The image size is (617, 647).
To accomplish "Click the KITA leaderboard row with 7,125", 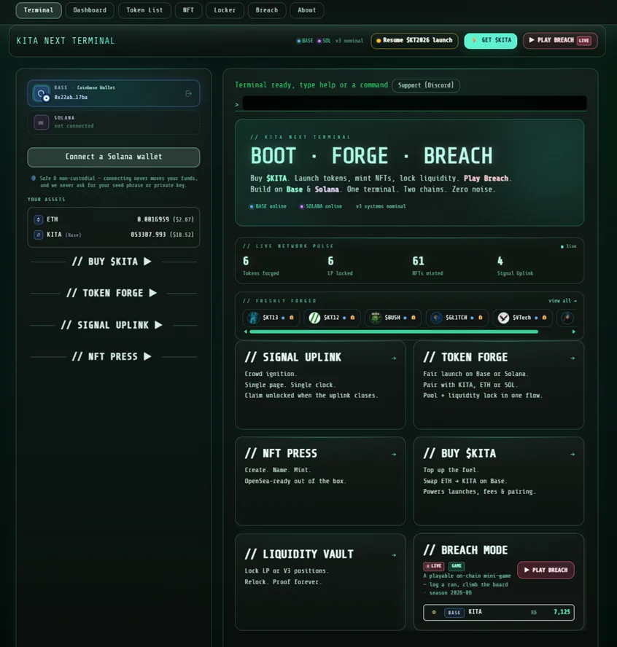I will (498, 612).
